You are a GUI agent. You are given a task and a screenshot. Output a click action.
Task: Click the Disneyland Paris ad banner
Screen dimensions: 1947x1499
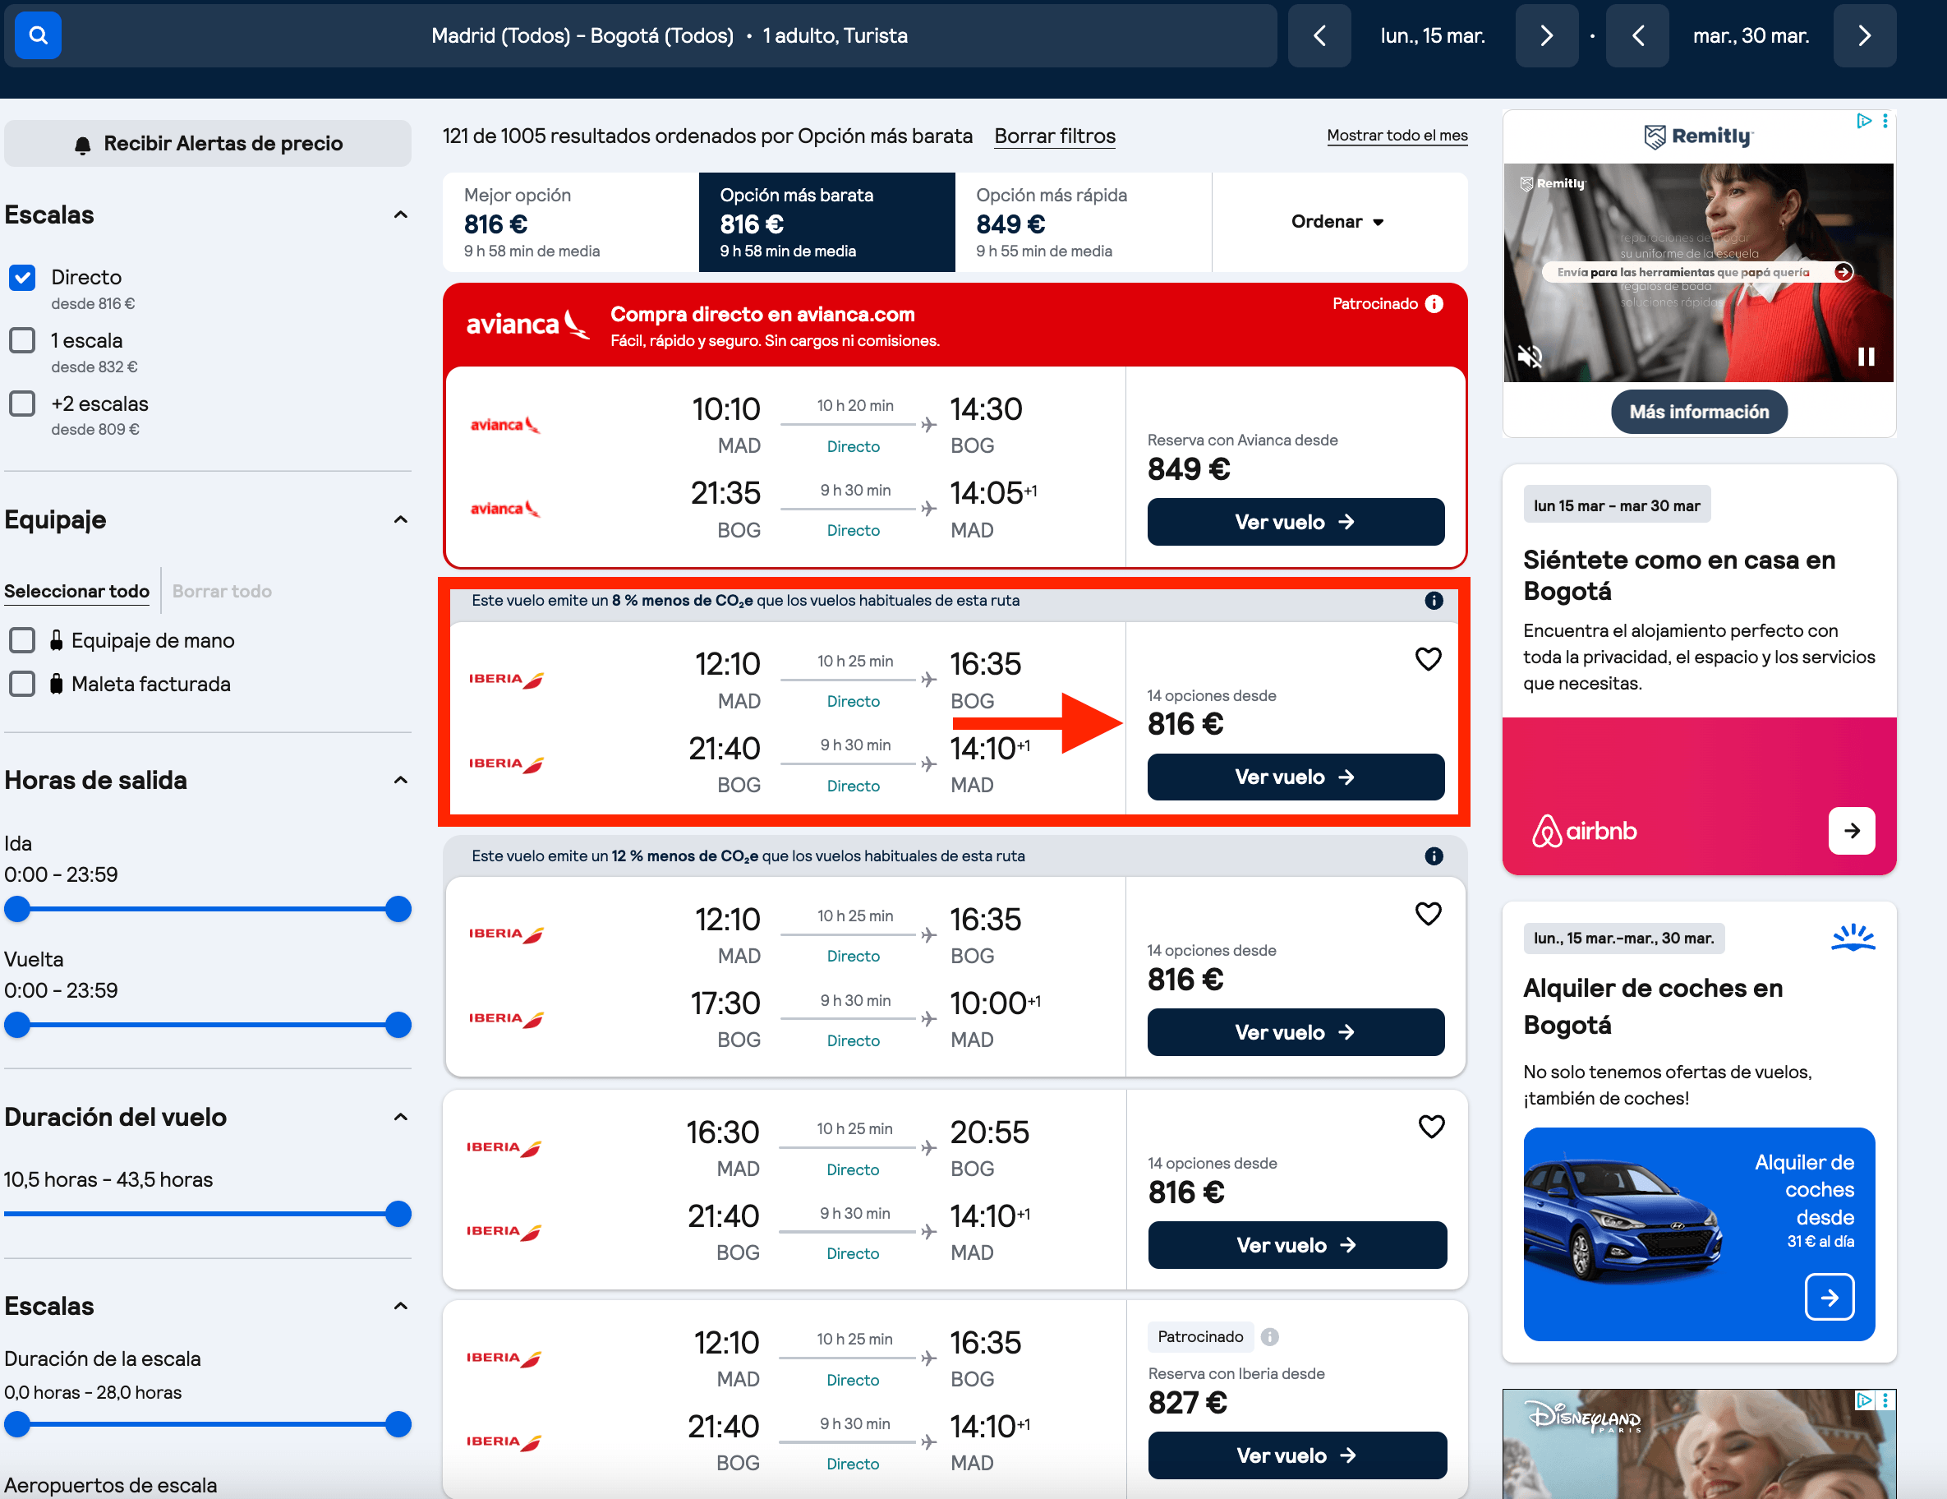point(1699,1444)
